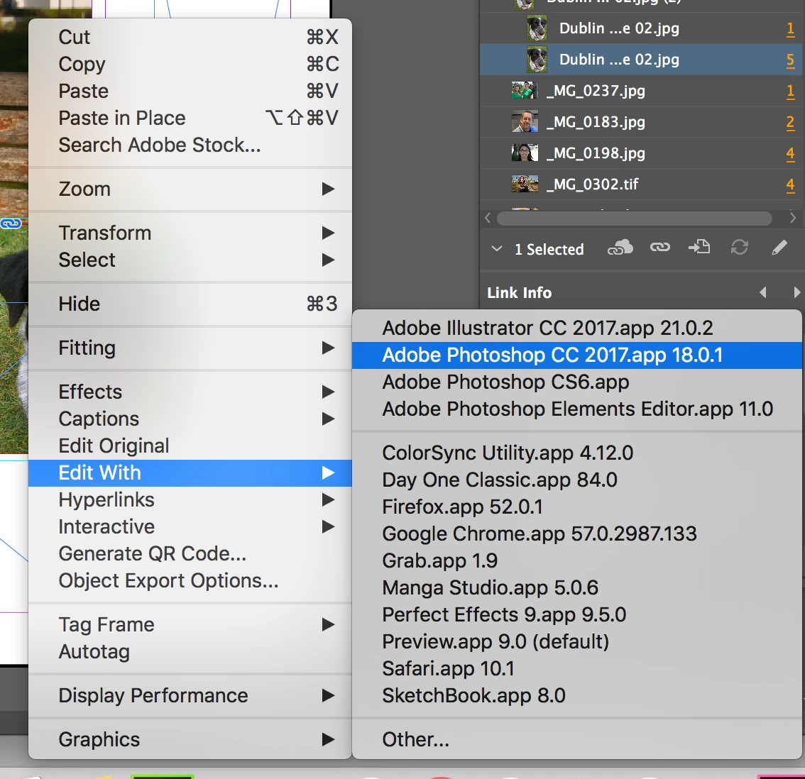Expand the Hyperlinks submenu
Viewport: 805px width, 779px height.
click(x=190, y=500)
